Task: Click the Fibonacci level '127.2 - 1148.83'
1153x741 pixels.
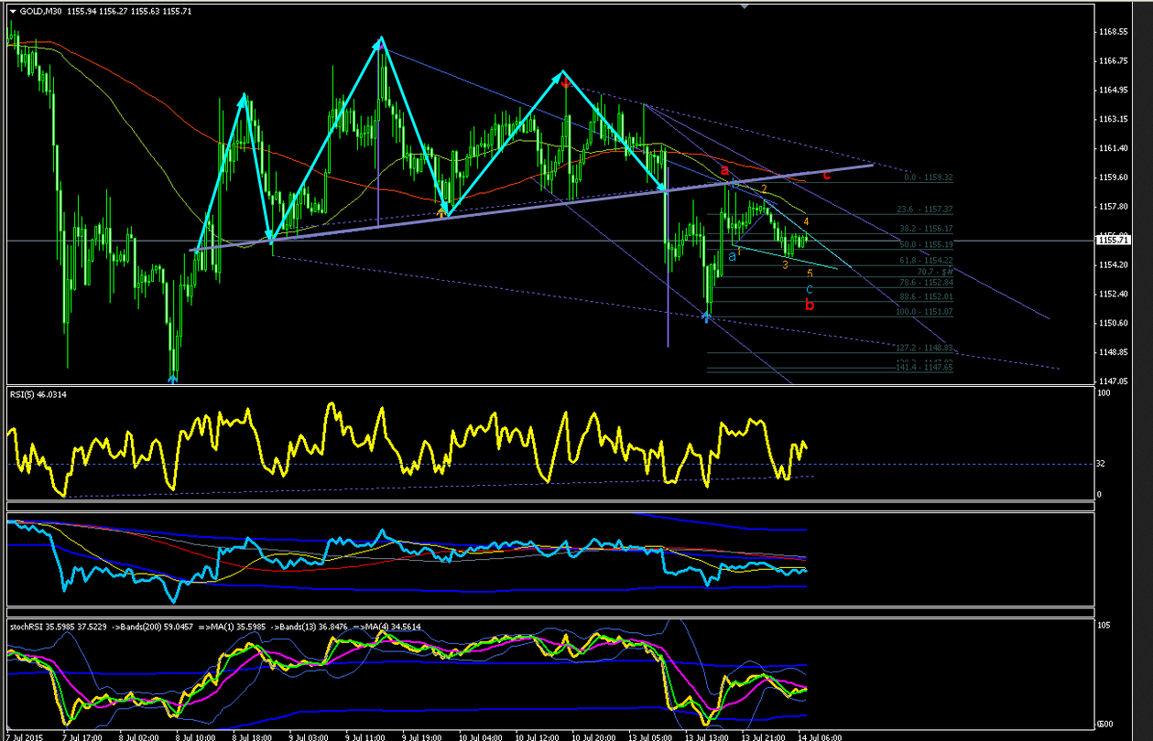Action: click(923, 349)
